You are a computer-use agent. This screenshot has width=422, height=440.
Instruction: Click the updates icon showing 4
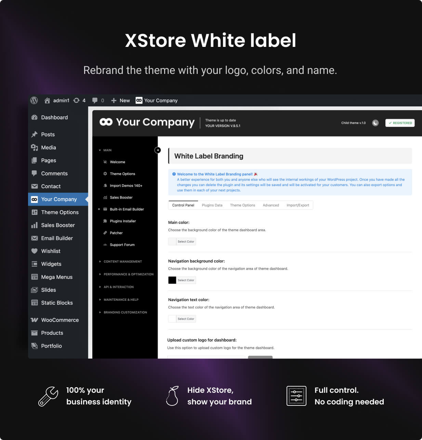77,100
